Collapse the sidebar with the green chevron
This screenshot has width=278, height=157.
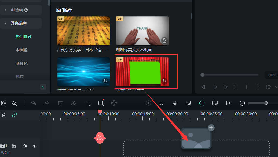pos(43,87)
